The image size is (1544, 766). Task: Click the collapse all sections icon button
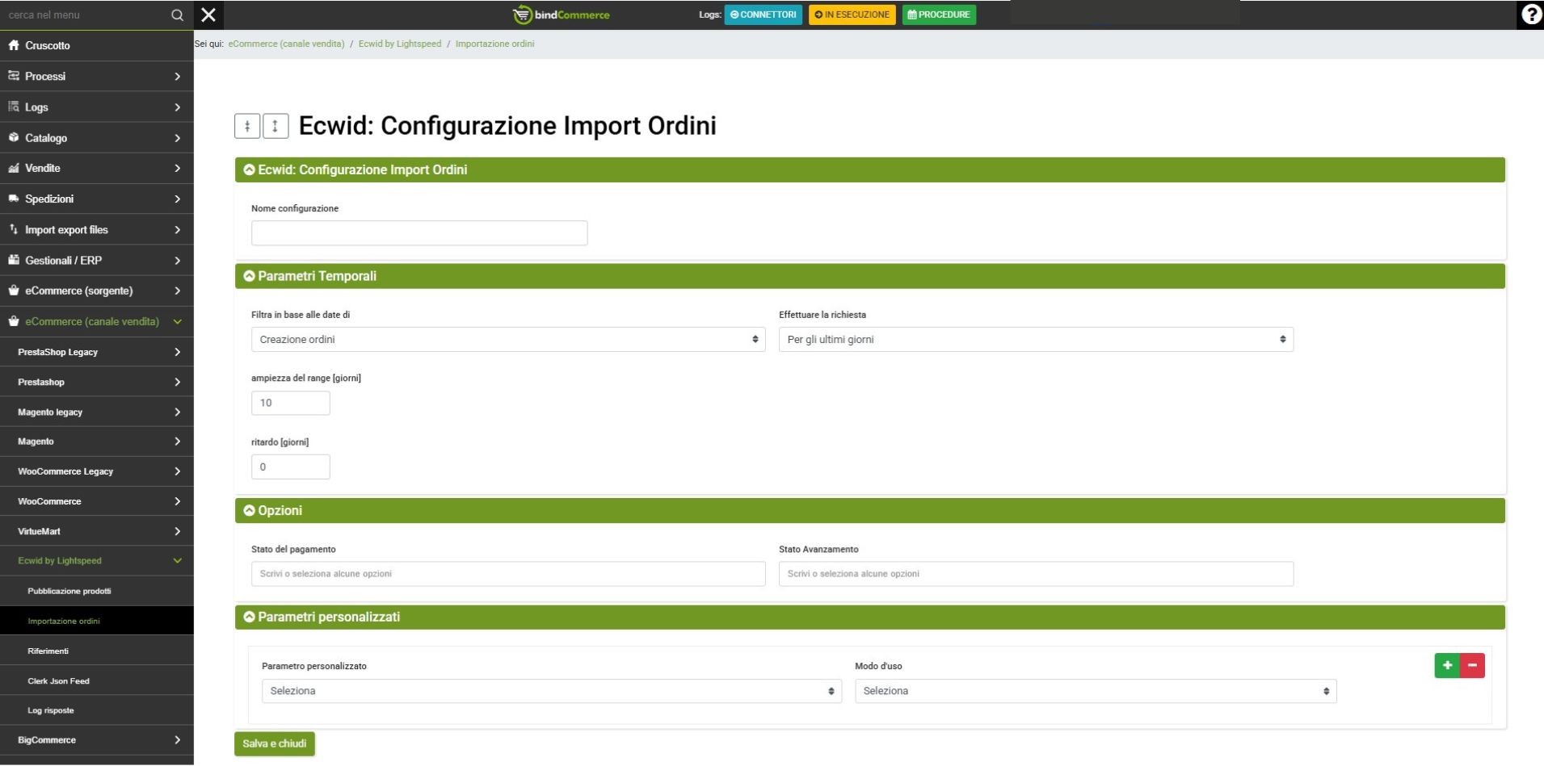coord(247,126)
